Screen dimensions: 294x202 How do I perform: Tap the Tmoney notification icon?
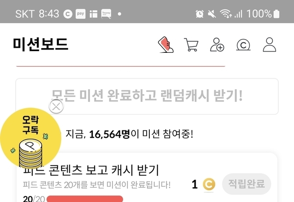[x=106, y=14]
